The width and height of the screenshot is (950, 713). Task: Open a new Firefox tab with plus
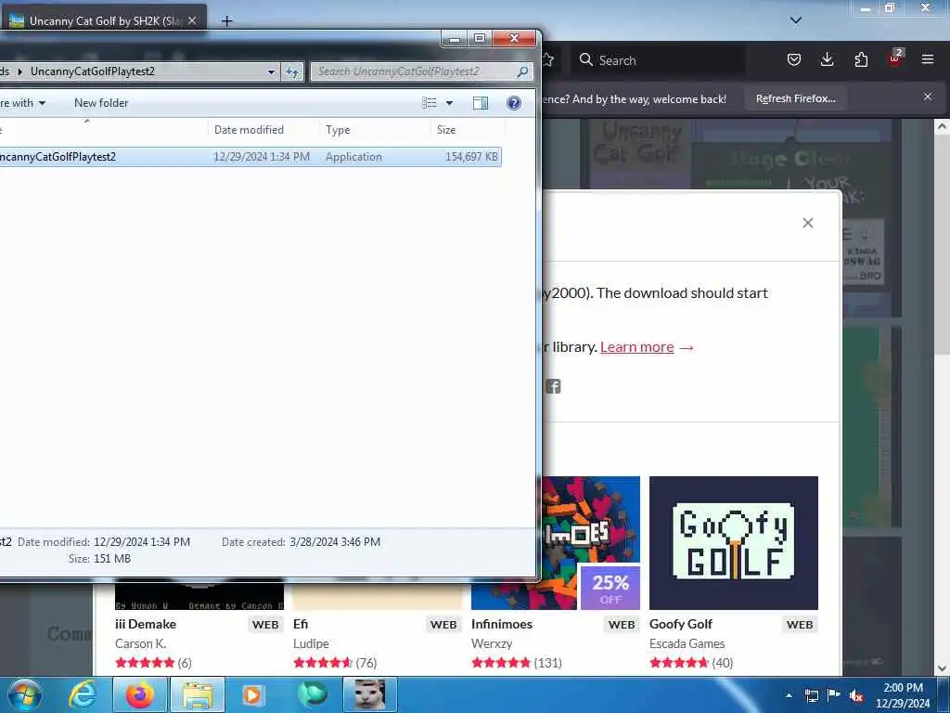pos(226,21)
